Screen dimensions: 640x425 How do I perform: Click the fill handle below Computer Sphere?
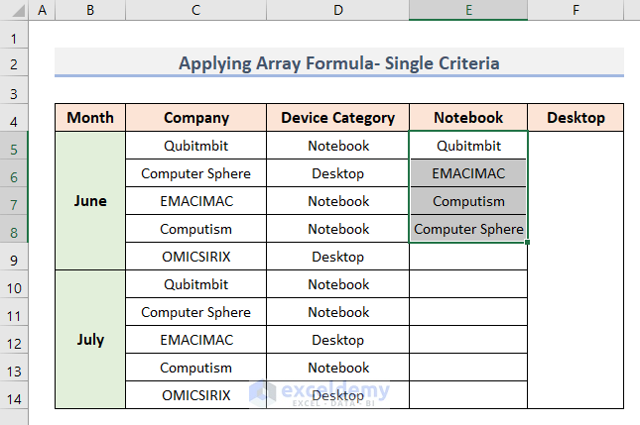528,242
